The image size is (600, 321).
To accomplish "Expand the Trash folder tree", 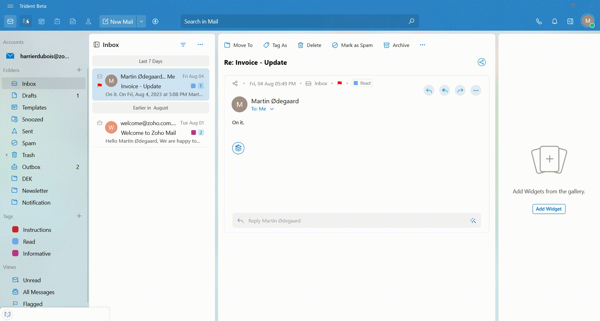I will (x=7, y=155).
